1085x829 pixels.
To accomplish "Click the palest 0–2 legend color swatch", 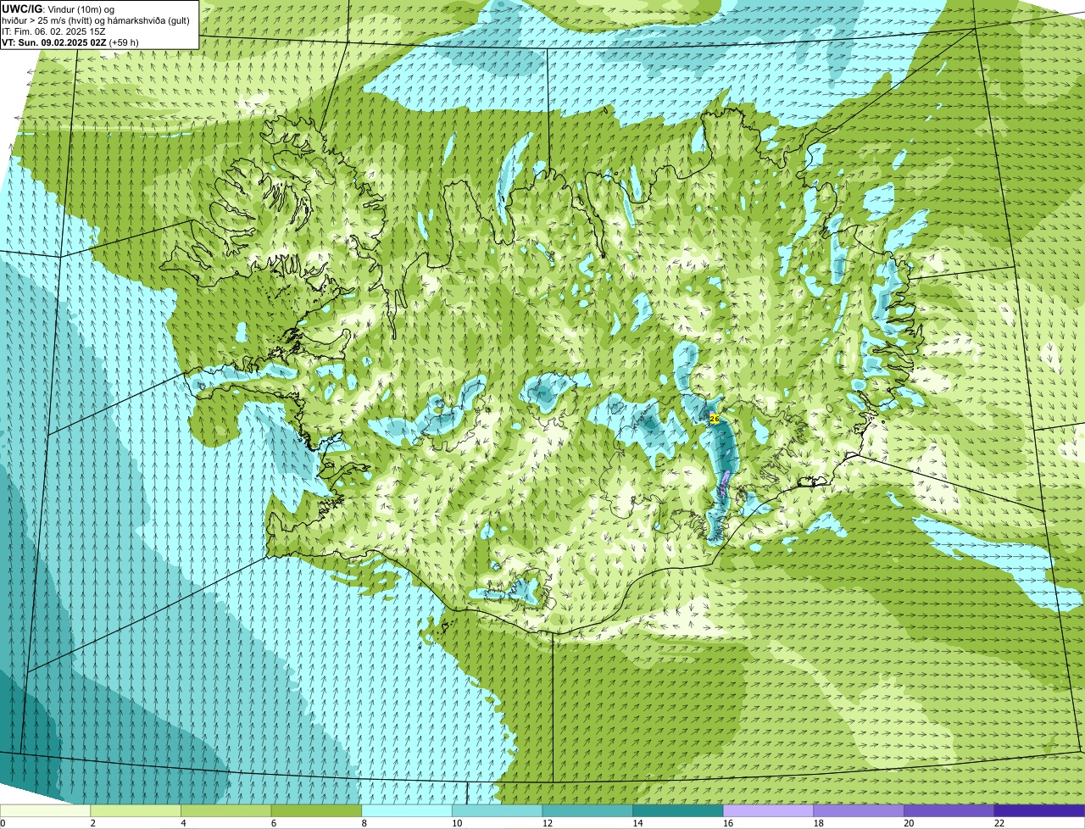I will point(45,810).
